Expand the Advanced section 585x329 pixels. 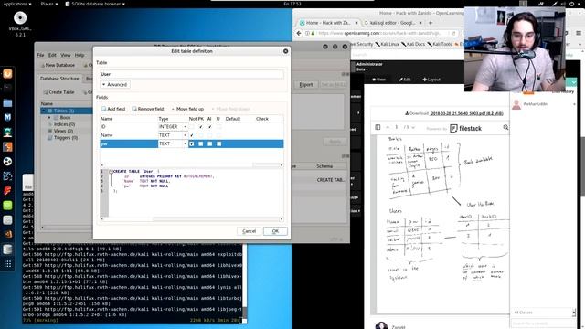coord(115,85)
